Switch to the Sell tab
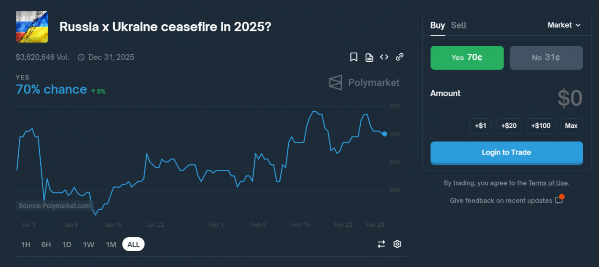This screenshot has height=267, width=599. 459,25
